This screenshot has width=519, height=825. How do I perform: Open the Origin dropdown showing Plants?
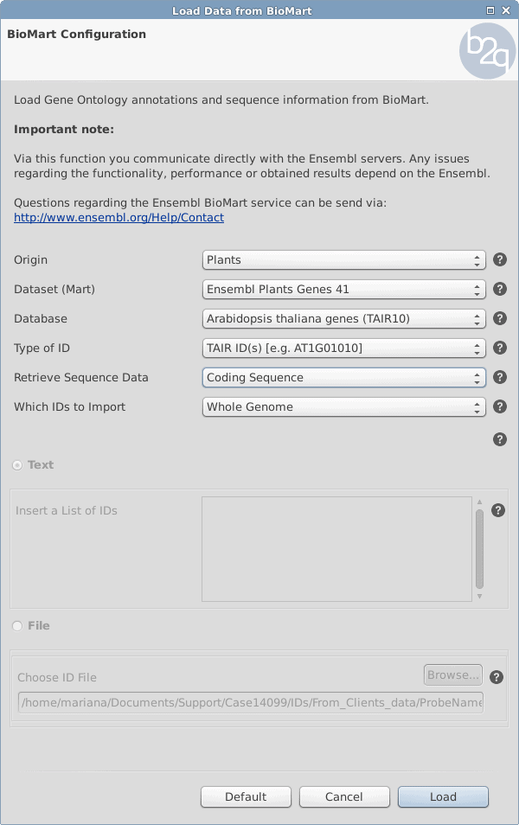[343, 260]
